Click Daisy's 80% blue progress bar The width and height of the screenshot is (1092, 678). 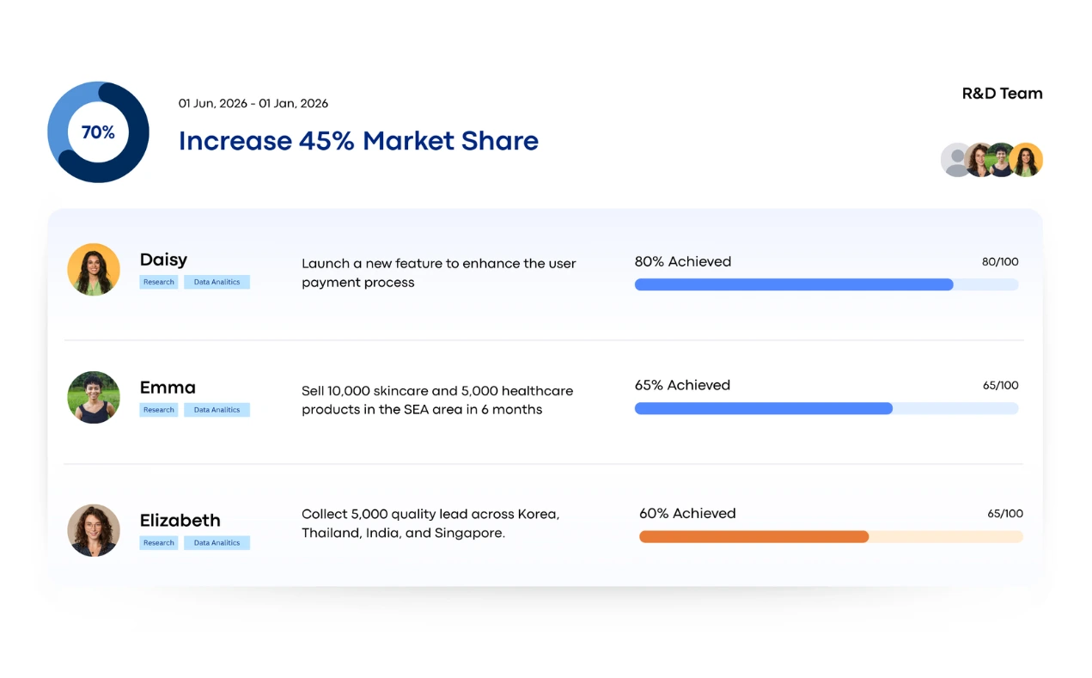click(793, 284)
